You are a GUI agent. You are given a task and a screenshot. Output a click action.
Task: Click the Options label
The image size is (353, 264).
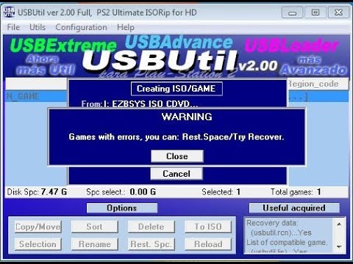point(122,208)
